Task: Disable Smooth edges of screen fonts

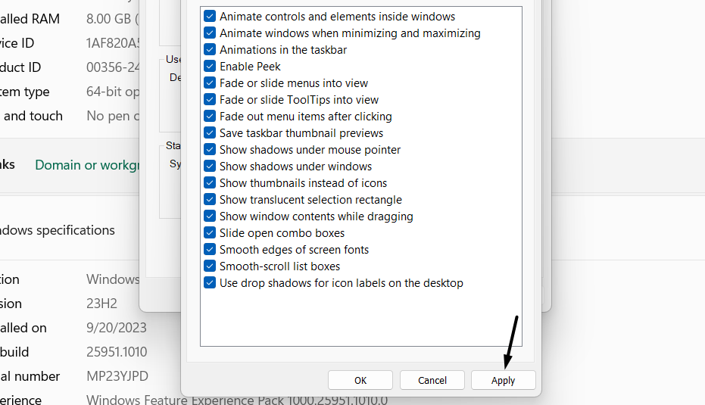Action: (x=210, y=250)
